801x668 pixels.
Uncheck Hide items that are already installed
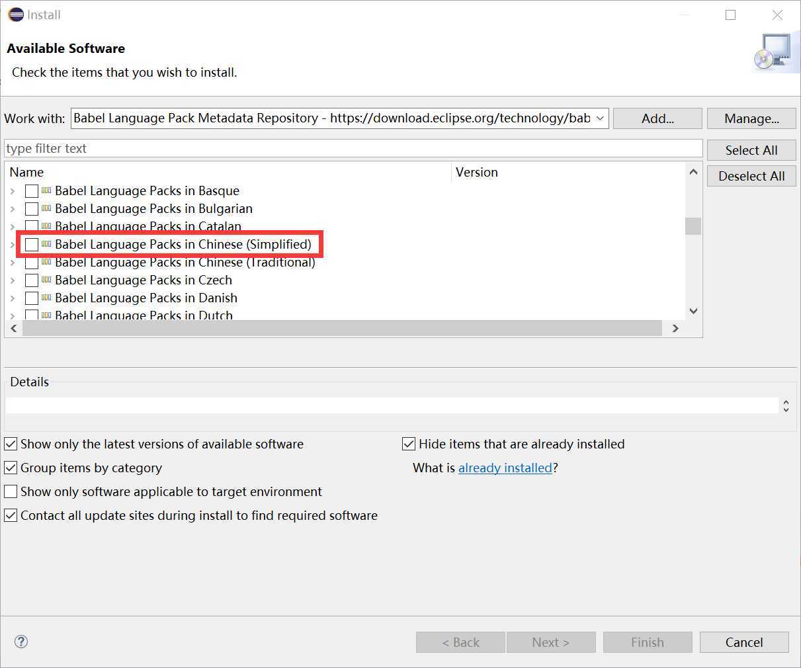click(x=409, y=444)
